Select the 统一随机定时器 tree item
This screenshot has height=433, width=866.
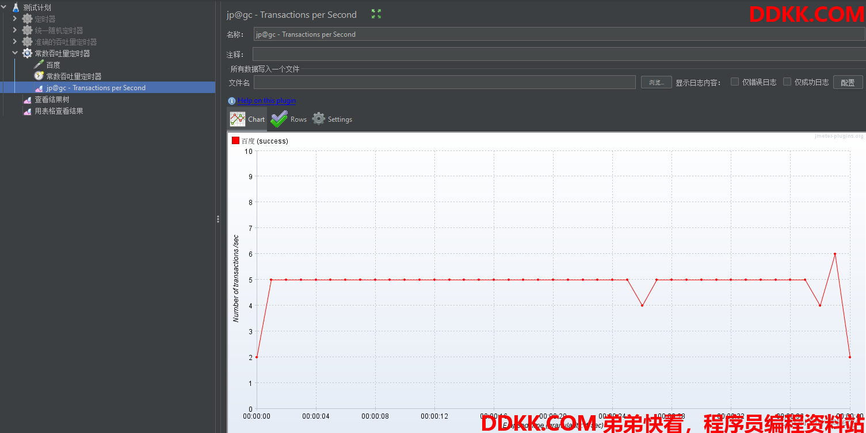tap(59, 30)
